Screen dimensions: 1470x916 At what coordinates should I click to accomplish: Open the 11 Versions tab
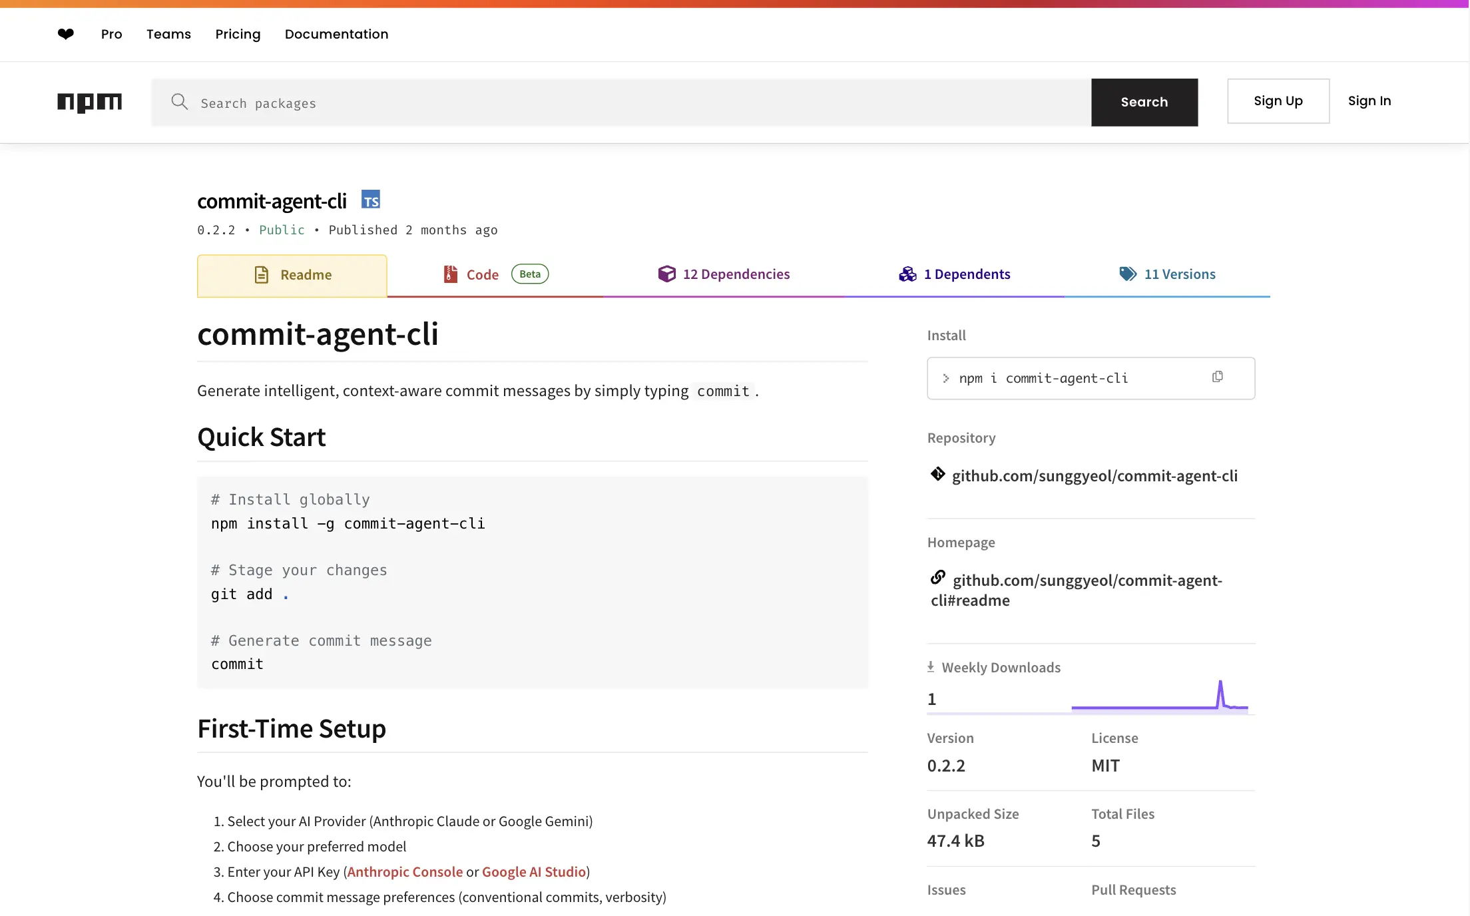coord(1179,274)
